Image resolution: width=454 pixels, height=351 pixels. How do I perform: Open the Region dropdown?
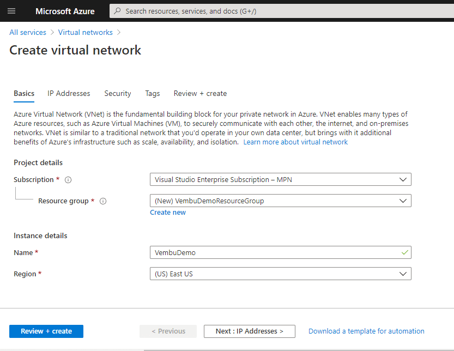tap(281, 274)
